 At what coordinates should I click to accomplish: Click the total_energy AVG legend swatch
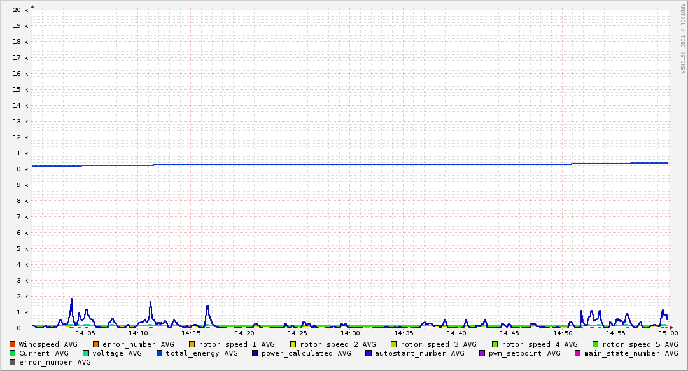[x=160, y=353]
